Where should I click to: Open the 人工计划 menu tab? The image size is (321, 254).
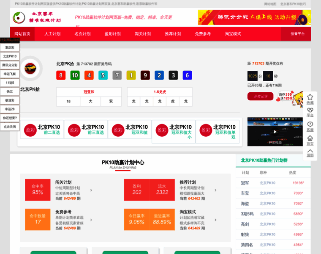pyautogui.click(x=52, y=34)
